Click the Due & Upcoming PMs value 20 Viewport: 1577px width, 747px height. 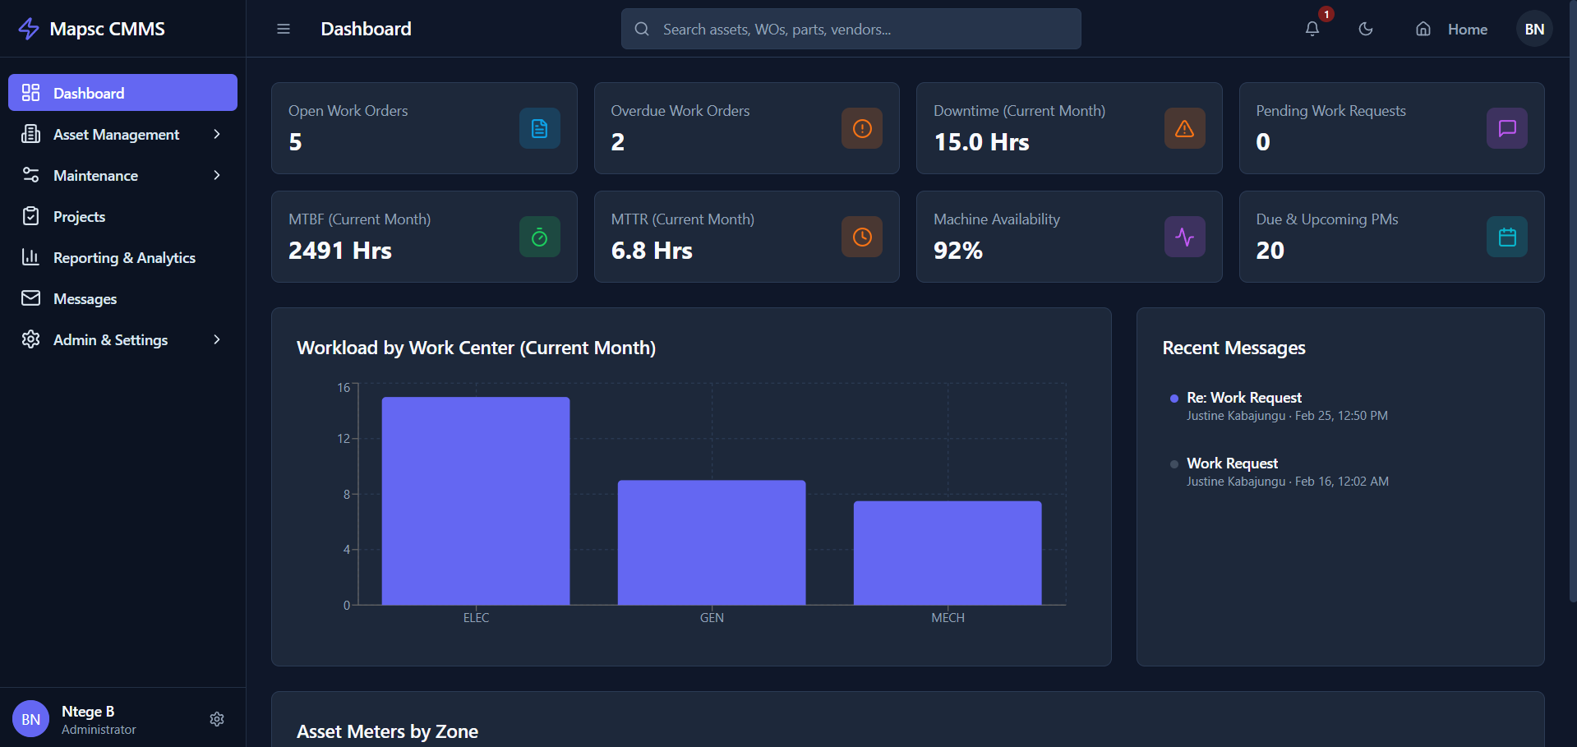1270,251
